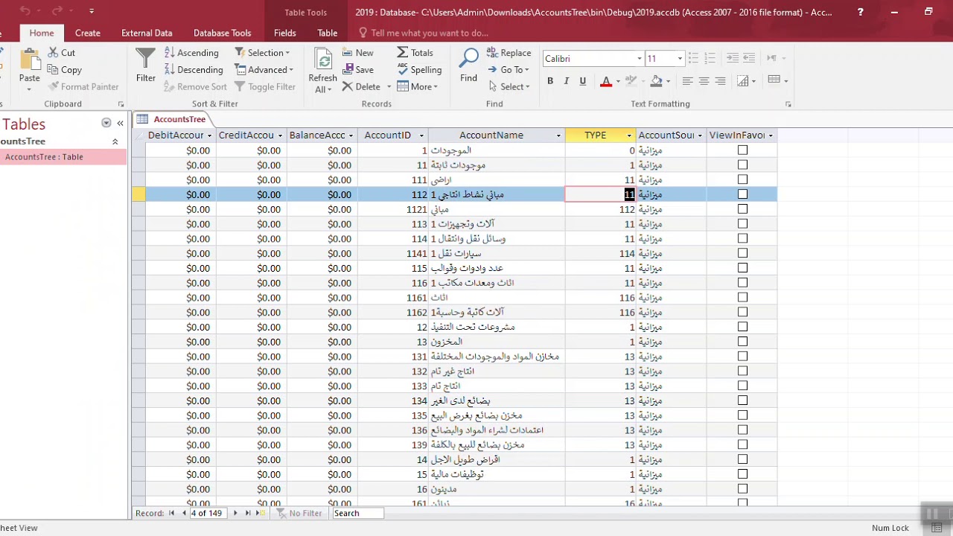This screenshot has height=536, width=953.
Task: Select AccountsTree : Table in navigation pane
Action: (x=64, y=157)
